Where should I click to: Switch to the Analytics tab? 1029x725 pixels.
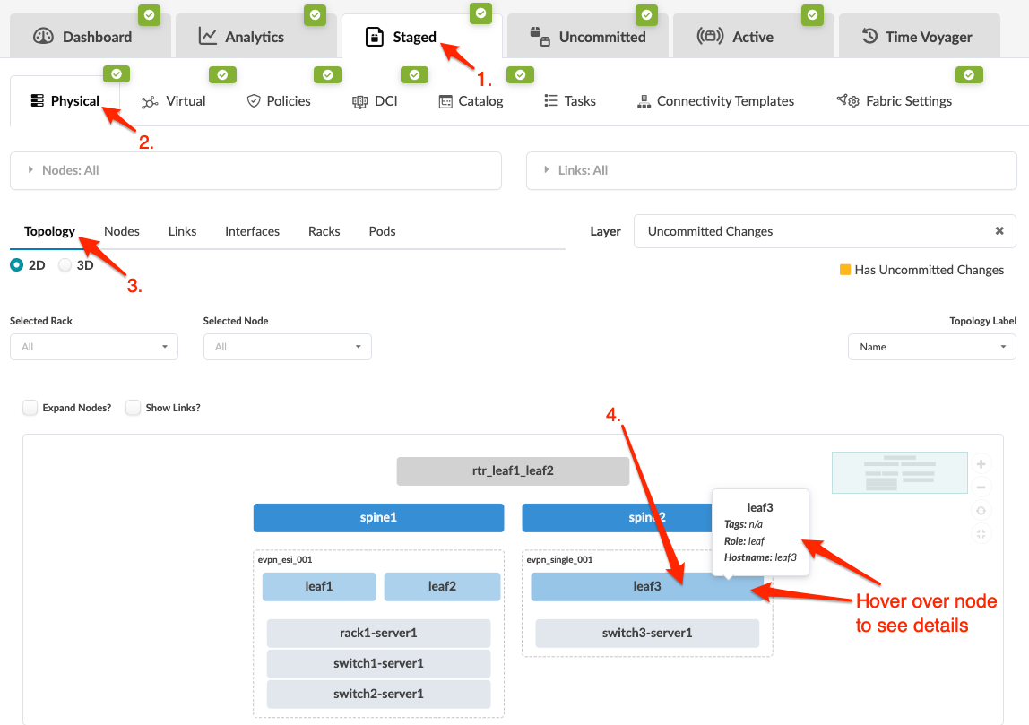pyautogui.click(x=255, y=37)
